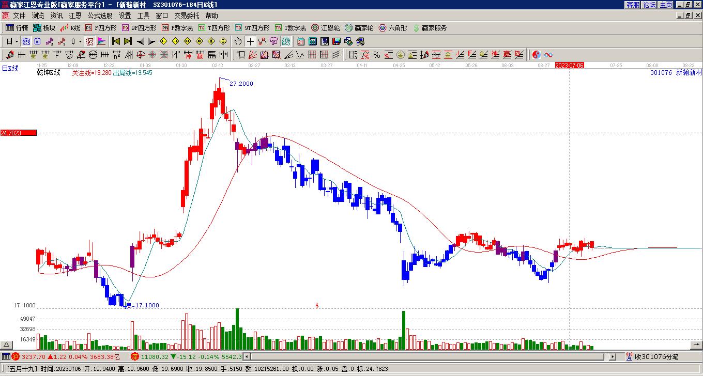Click the 深 index 11080.32 status entry
Screen dimensions: 703x376
click(186, 357)
